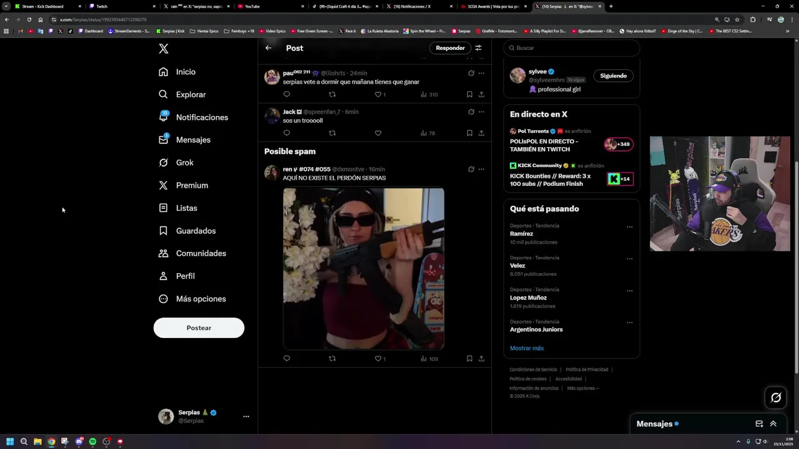Open the reply sort filter icon

tap(478, 48)
